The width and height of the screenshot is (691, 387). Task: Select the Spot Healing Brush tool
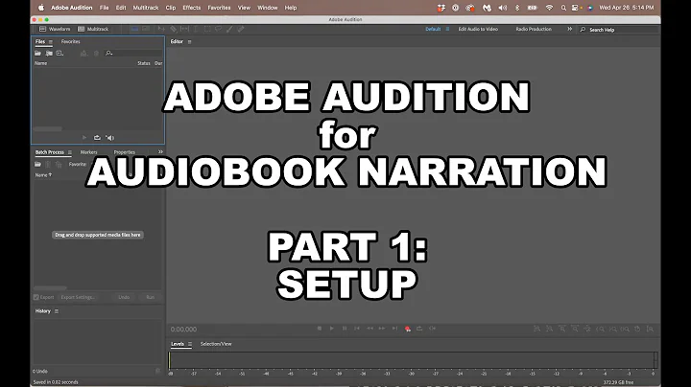(241, 29)
